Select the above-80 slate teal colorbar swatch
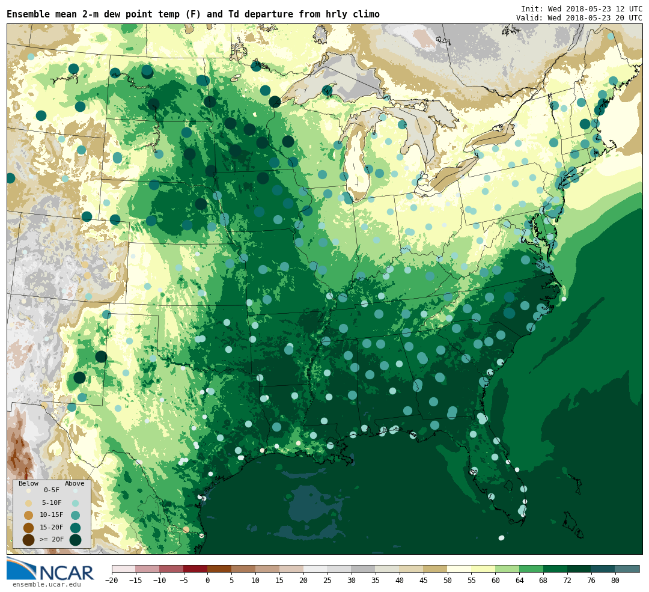 (628, 569)
